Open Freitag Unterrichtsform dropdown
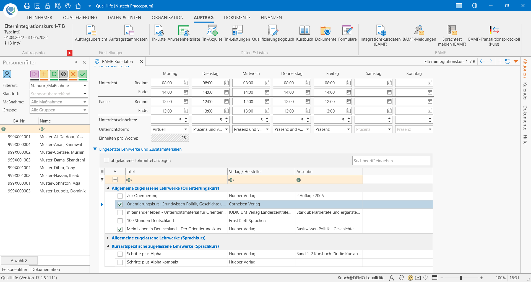The height and width of the screenshot is (282, 531). tap(348, 129)
